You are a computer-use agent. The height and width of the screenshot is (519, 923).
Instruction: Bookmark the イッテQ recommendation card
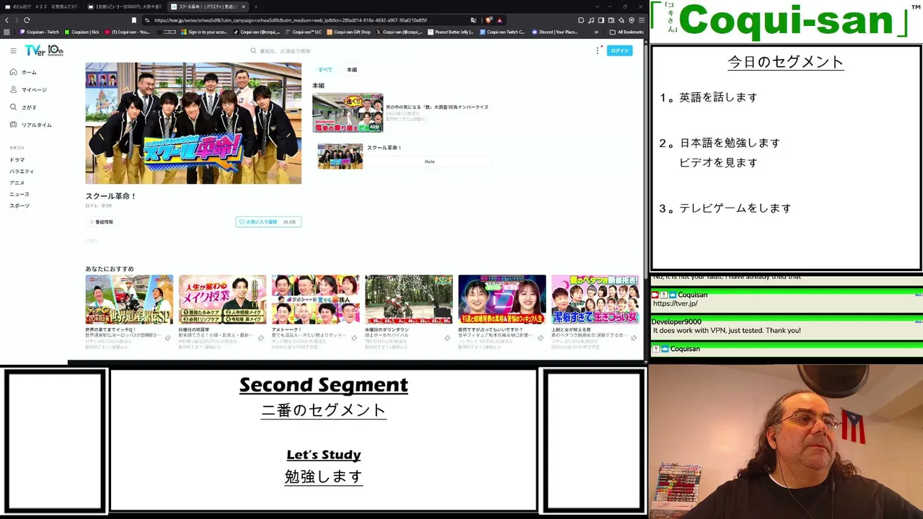point(168,337)
